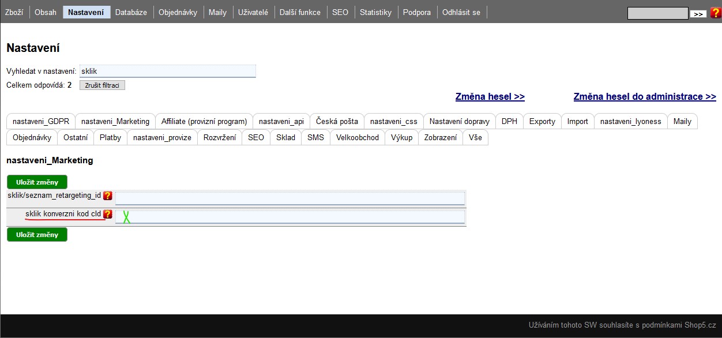
Task: Open the Ostatní tab
Action: pyautogui.click(x=76, y=137)
